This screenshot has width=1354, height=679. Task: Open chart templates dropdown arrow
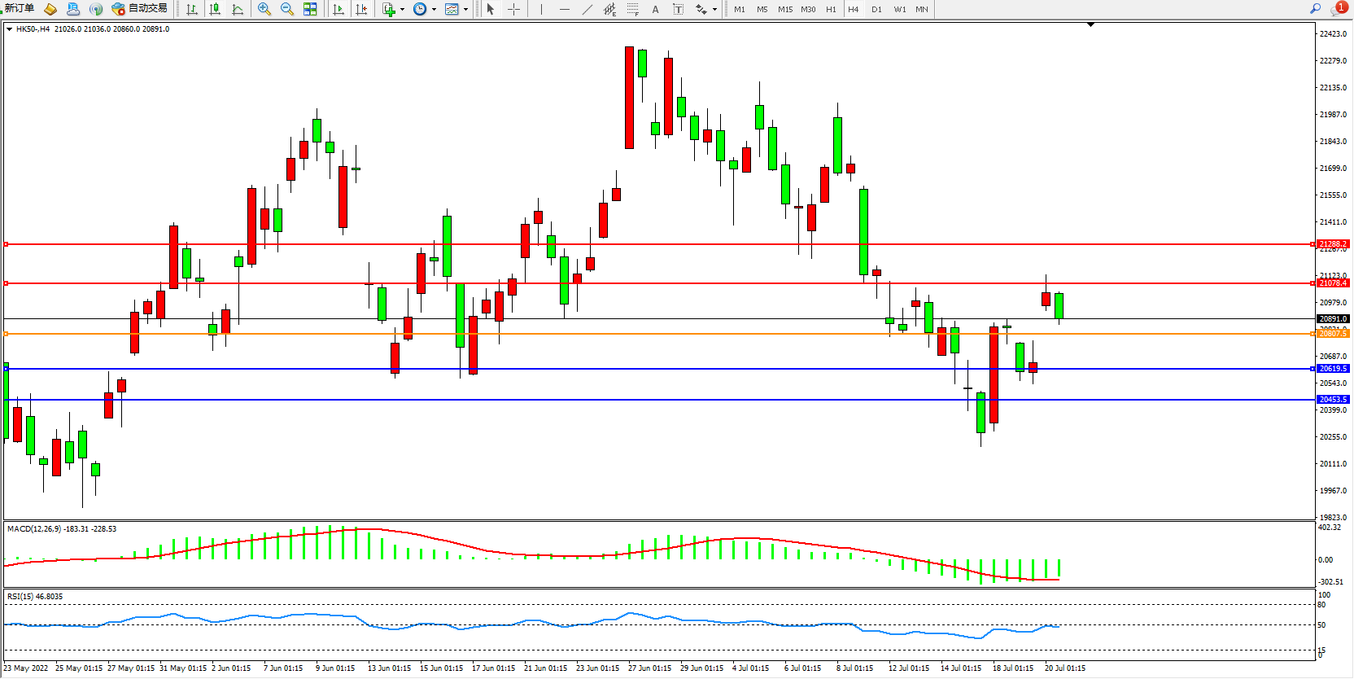pos(465,10)
